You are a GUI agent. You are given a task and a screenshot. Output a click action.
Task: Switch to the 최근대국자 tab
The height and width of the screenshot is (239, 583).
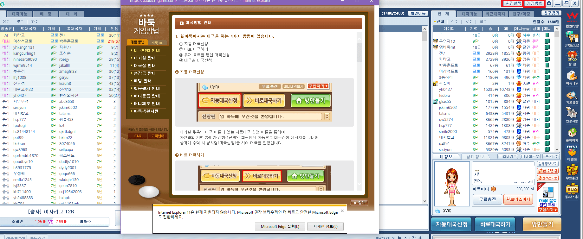click(496, 14)
